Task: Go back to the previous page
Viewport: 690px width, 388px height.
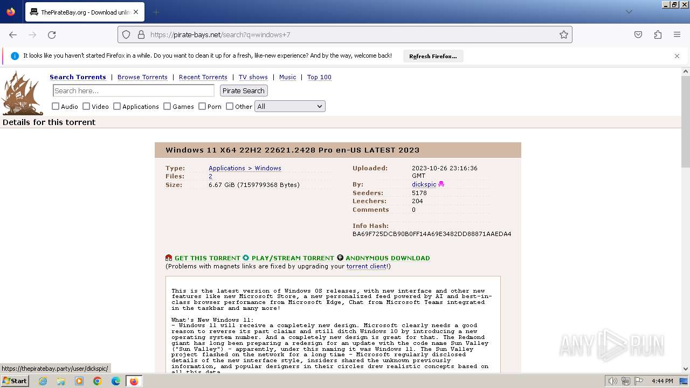Action: tap(13, 34)
